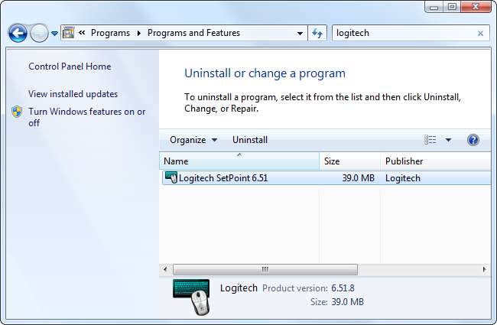Screen dimensions: 497x325
Task: Open Control Panel Home
Action: pyautogui.click(x=70, y=67)
